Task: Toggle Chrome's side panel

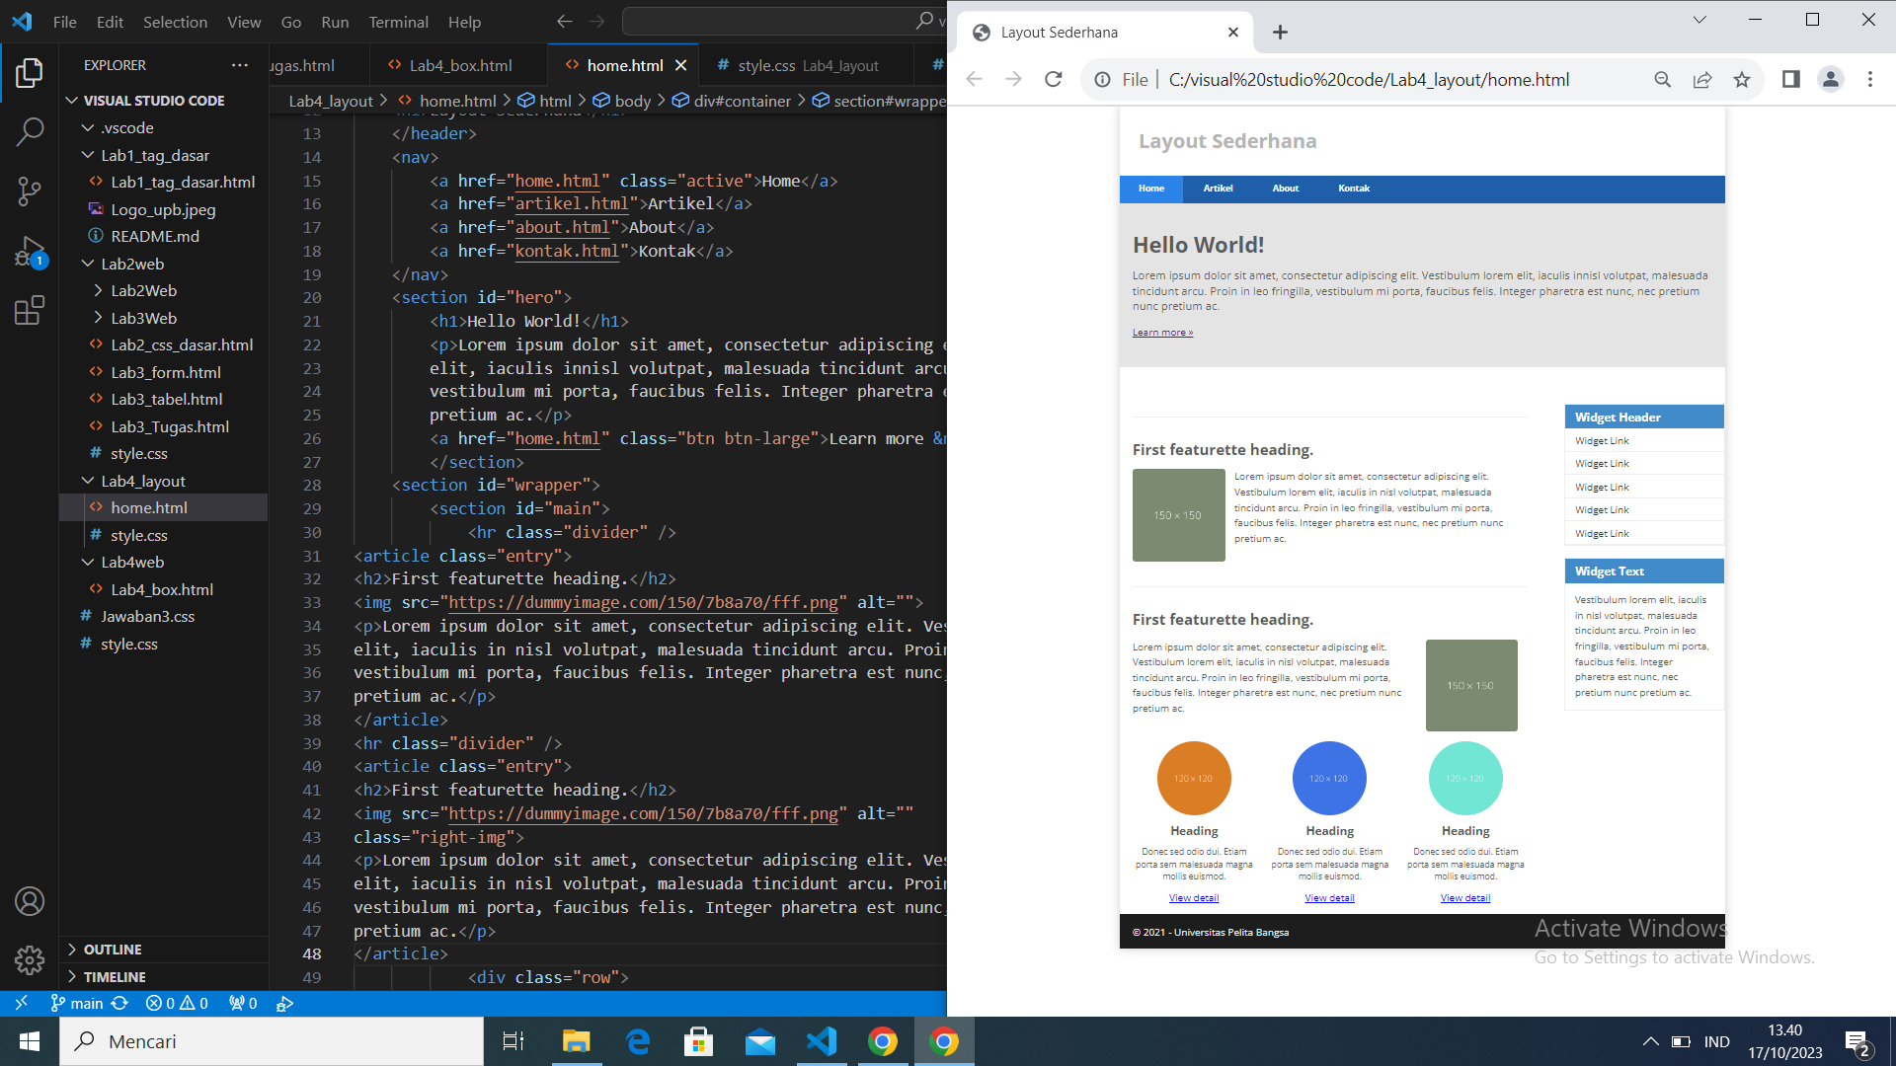Action: coord(1790,79)
